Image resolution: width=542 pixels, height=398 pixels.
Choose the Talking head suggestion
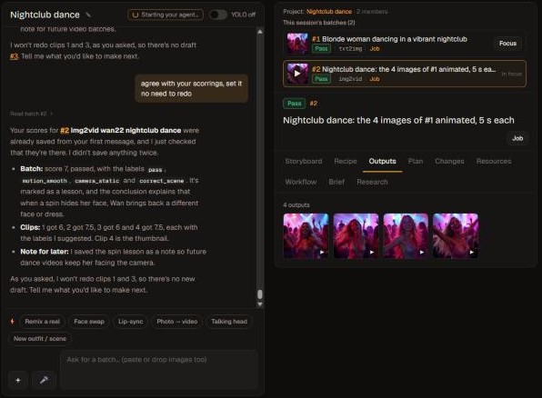[229, 322]
